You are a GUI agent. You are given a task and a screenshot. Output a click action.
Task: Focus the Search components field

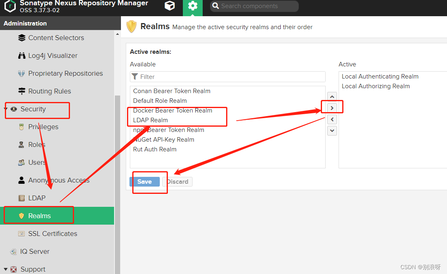254,6
